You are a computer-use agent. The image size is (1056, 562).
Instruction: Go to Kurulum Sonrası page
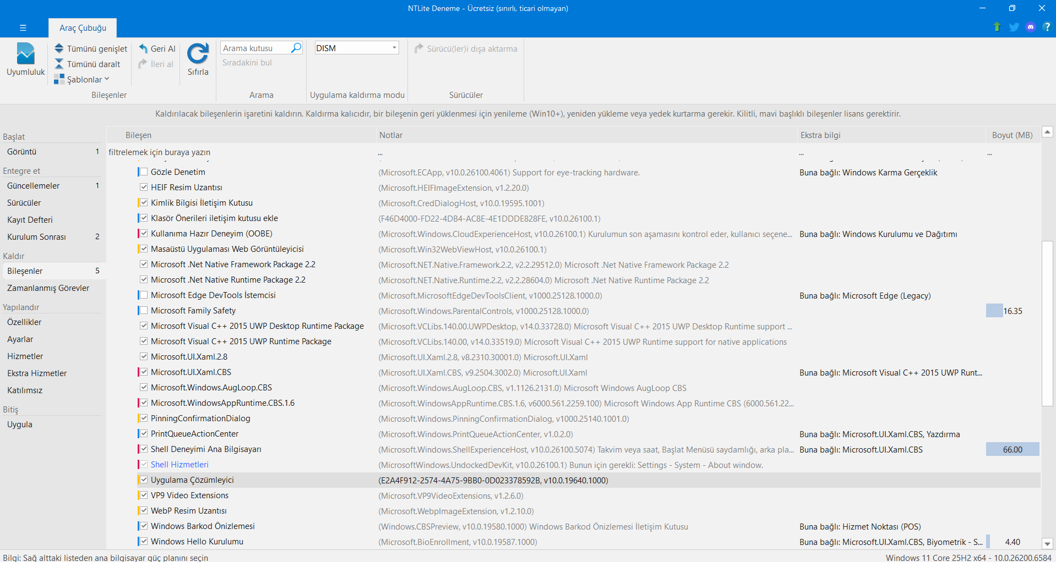pos(52,237)
